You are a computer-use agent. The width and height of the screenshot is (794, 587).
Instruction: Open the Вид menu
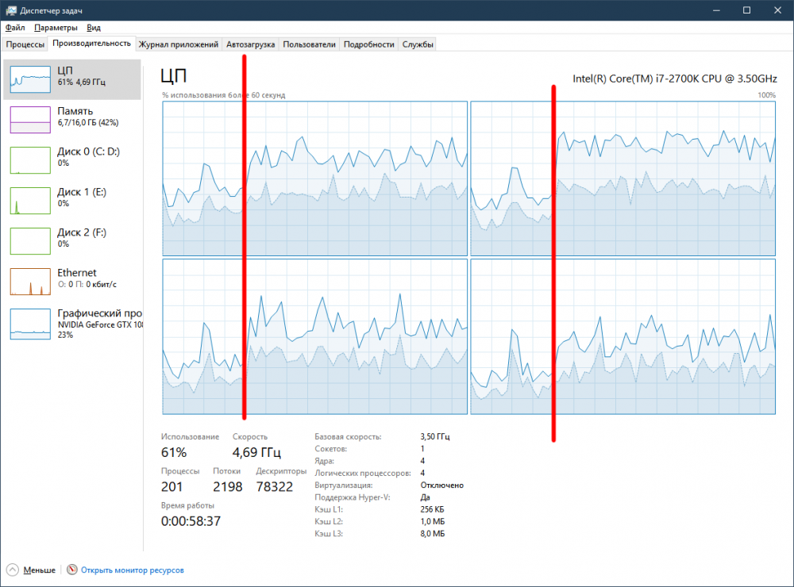click(x=94, y=27)
